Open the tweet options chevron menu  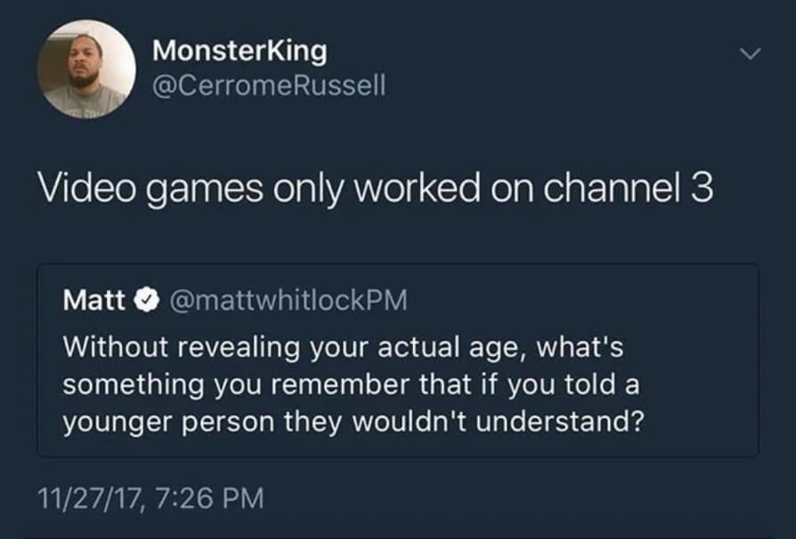point(752,56)
